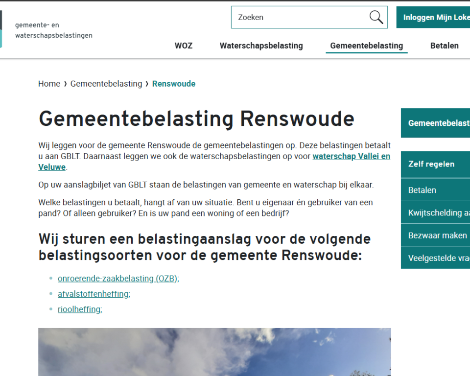Click the Gemeentebelasting sidebar heading

(x=436, y=123)
